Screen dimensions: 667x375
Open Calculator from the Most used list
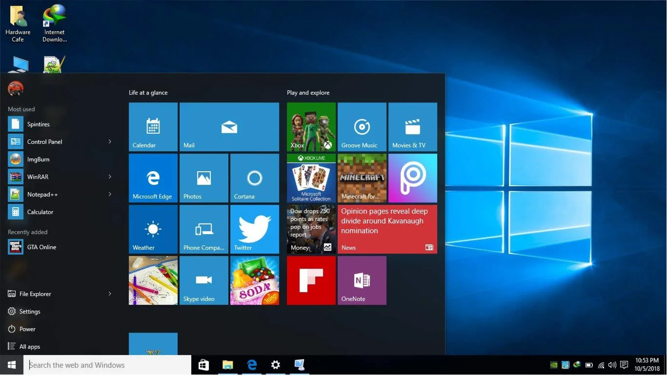[40, 212]
